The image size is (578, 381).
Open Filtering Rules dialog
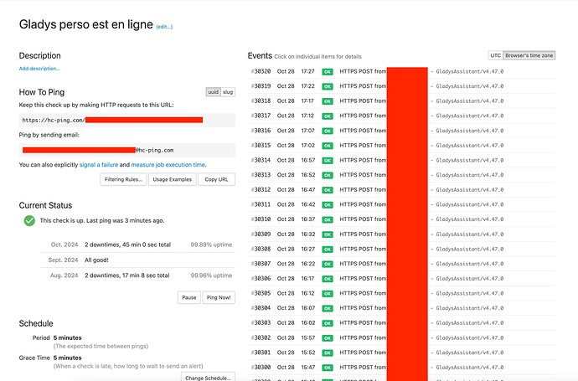click(x=123, y=179)
